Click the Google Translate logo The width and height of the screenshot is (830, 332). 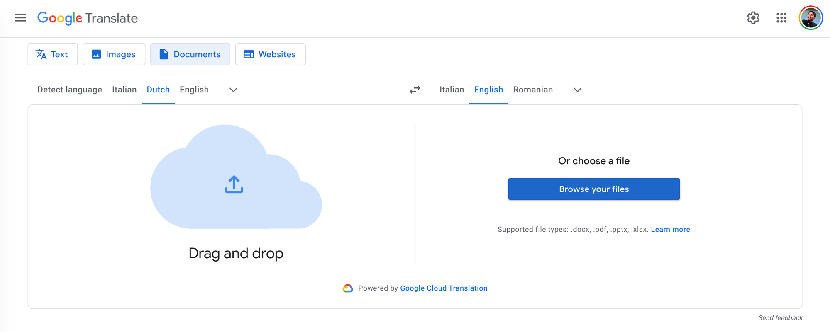coord(88,18)
